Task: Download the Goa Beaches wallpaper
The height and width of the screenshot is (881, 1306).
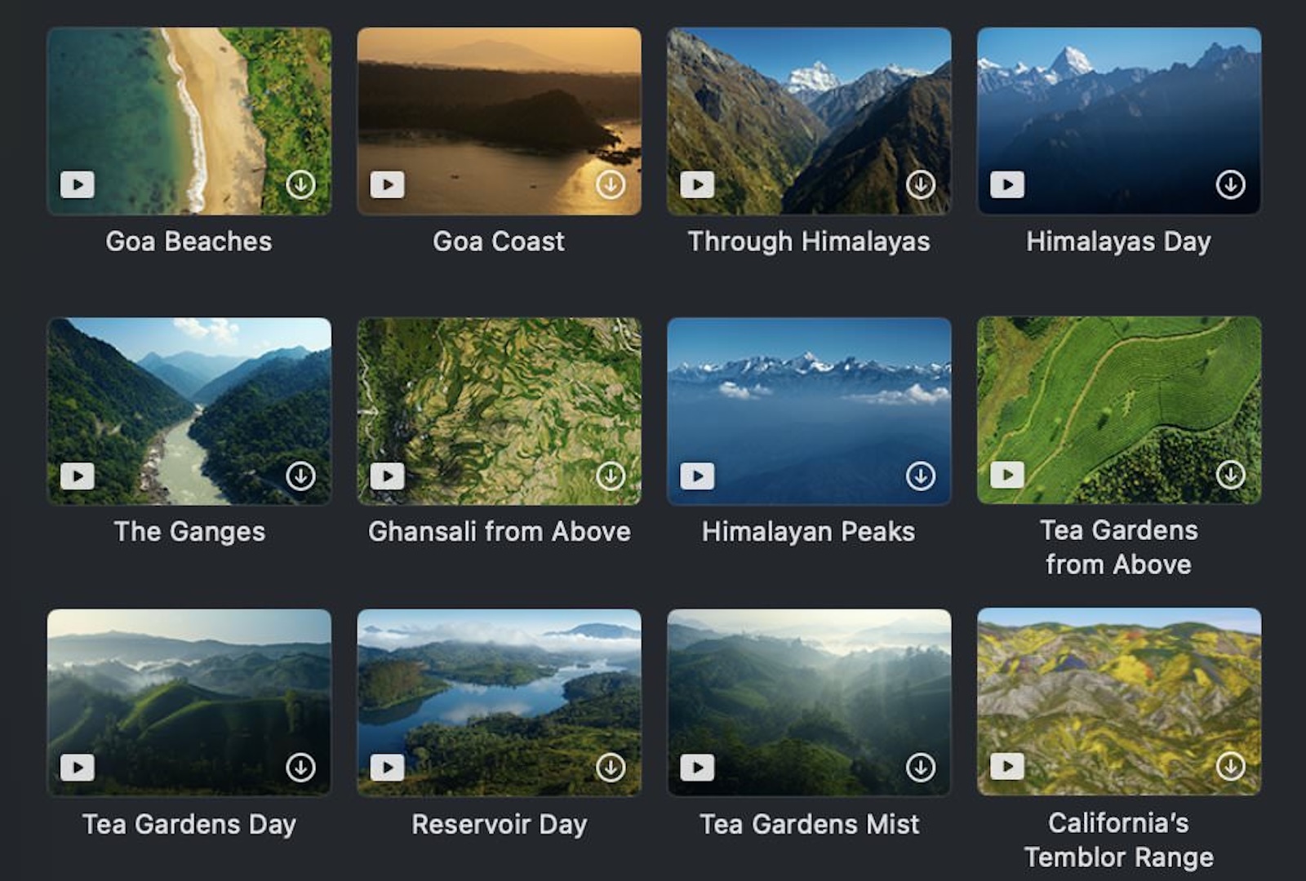Action: 301,186
